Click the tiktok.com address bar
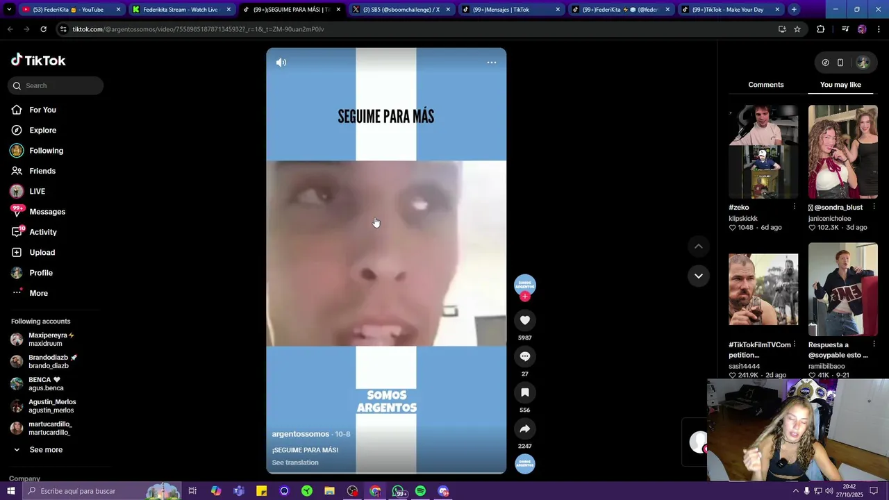This screenshot has width=889, height=500. pyautogui.click(x=417, y=29)
